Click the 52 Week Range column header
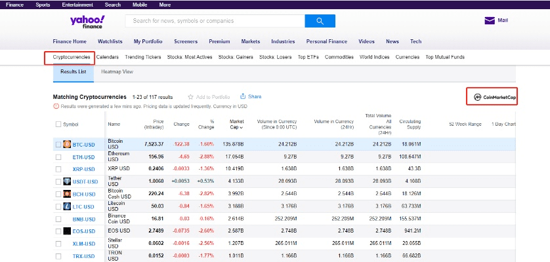Screen dimensions: 550x262 point(465,124)
